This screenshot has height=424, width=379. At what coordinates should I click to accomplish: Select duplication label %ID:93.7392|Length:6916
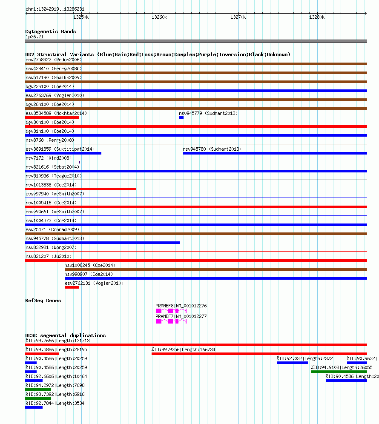(x=55, y=394)
